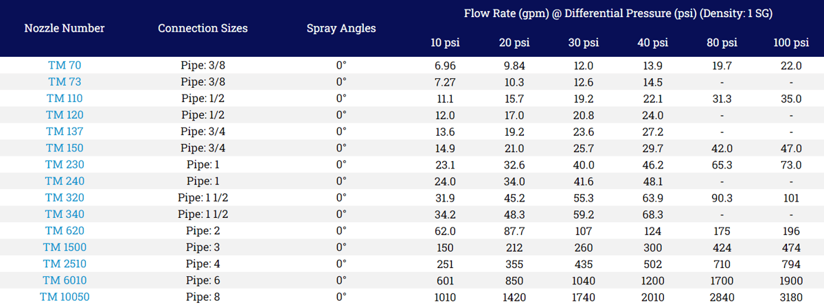Open the TM 620 nozzle link
This screenshot has height=305, width=824.
click(65, 230)
